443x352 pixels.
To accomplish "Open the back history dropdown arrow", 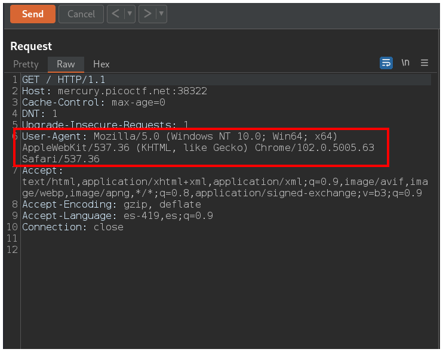I will coord(129,14).
